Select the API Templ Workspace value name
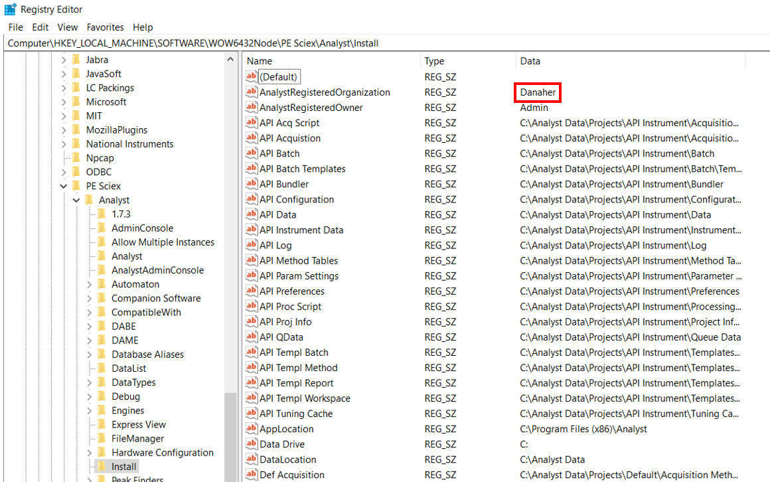The image size is (770, 482). [305, 398]
